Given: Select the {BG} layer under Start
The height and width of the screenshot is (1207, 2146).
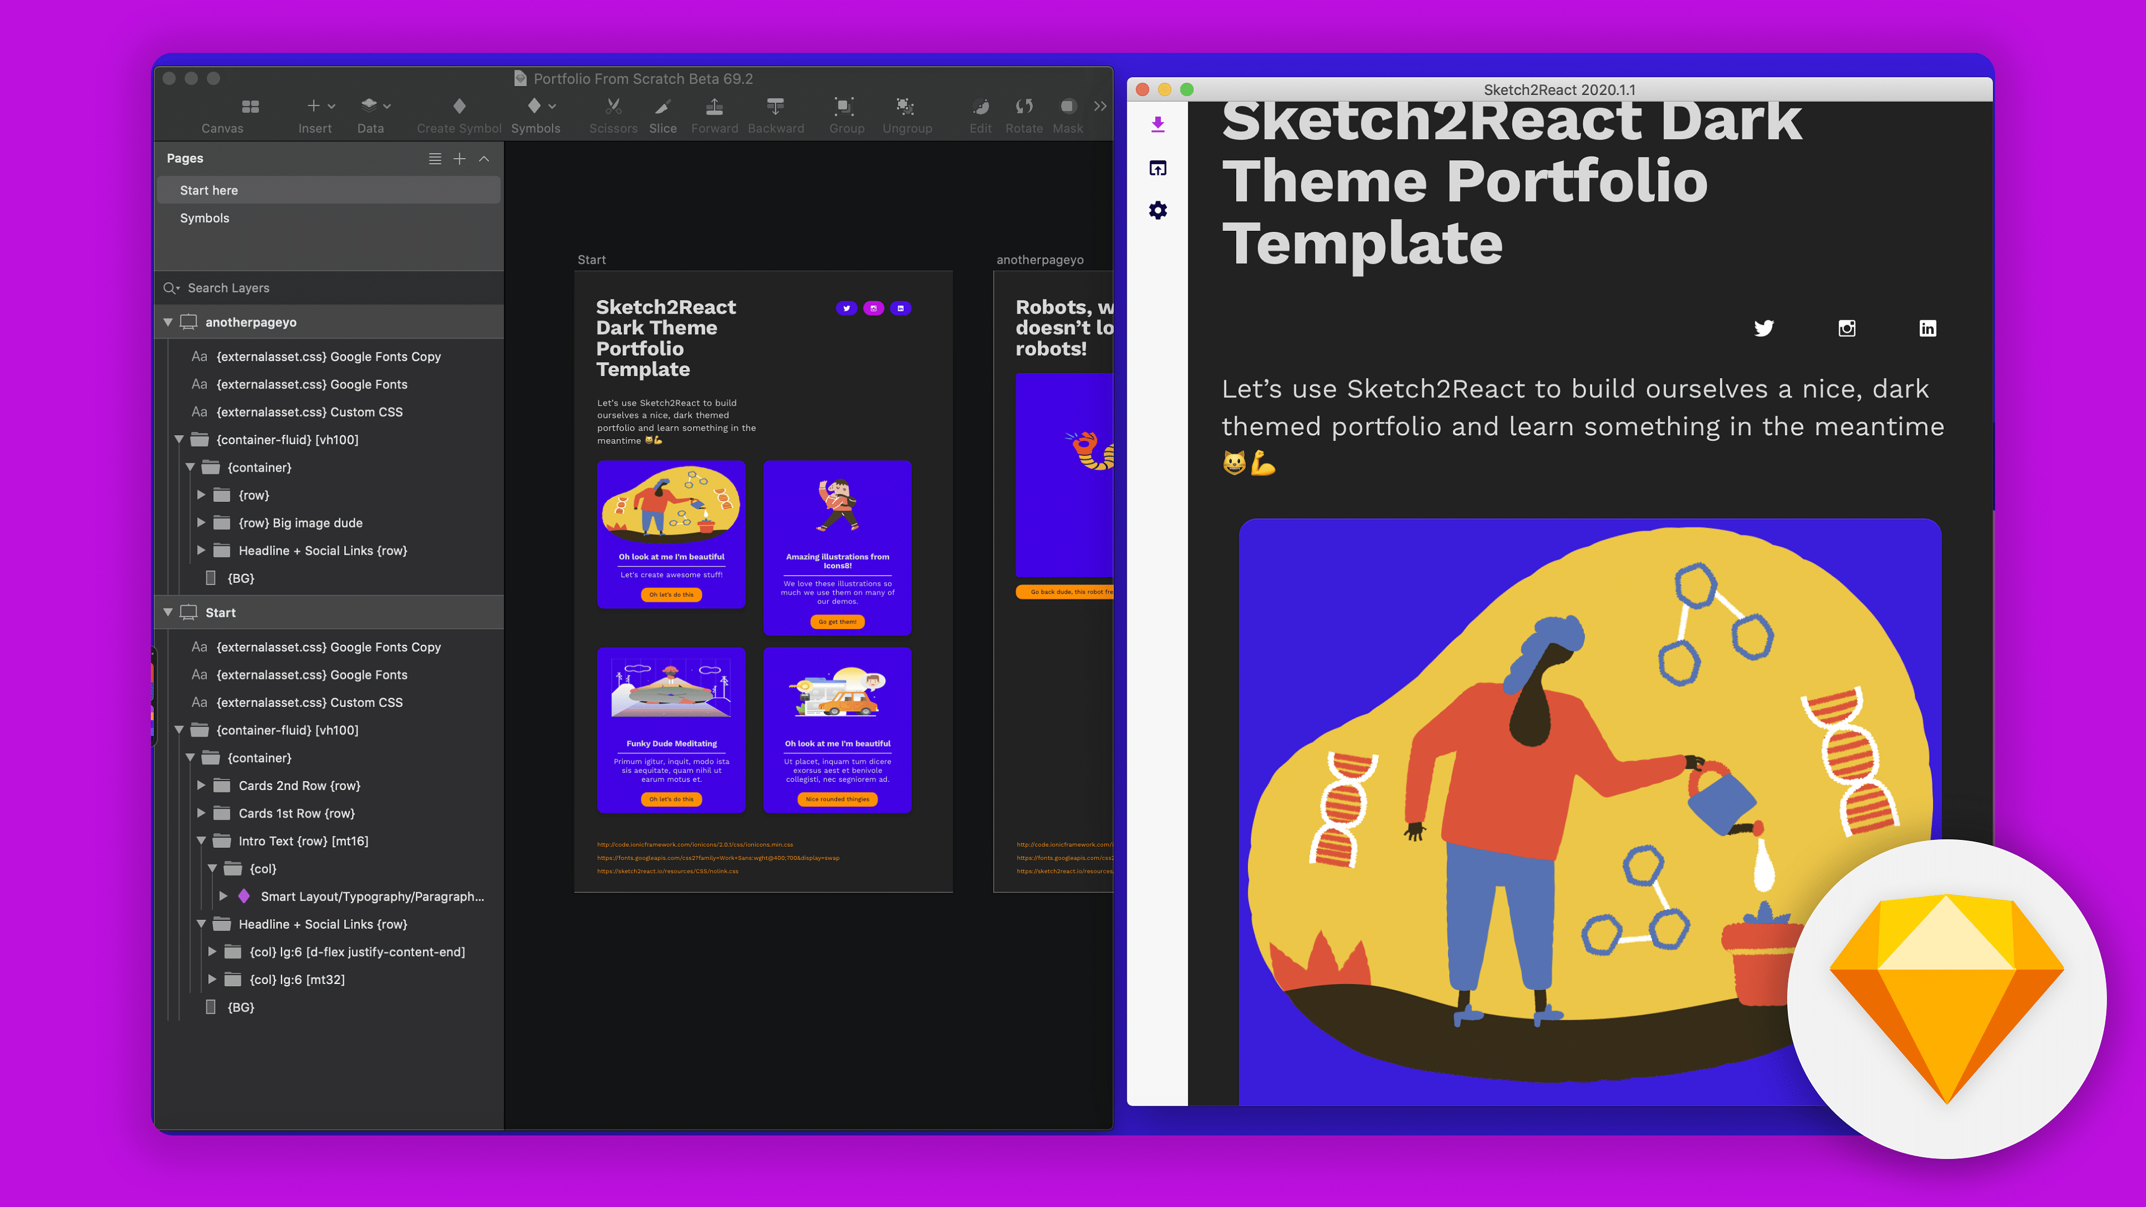Looking at the screenshot, I should pos(241,1007).
